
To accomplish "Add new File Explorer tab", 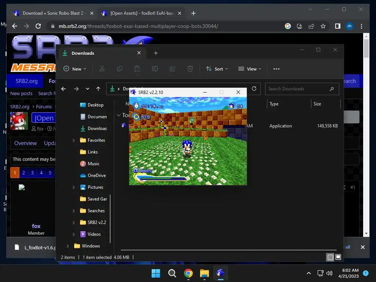I will tap(156, 53).
